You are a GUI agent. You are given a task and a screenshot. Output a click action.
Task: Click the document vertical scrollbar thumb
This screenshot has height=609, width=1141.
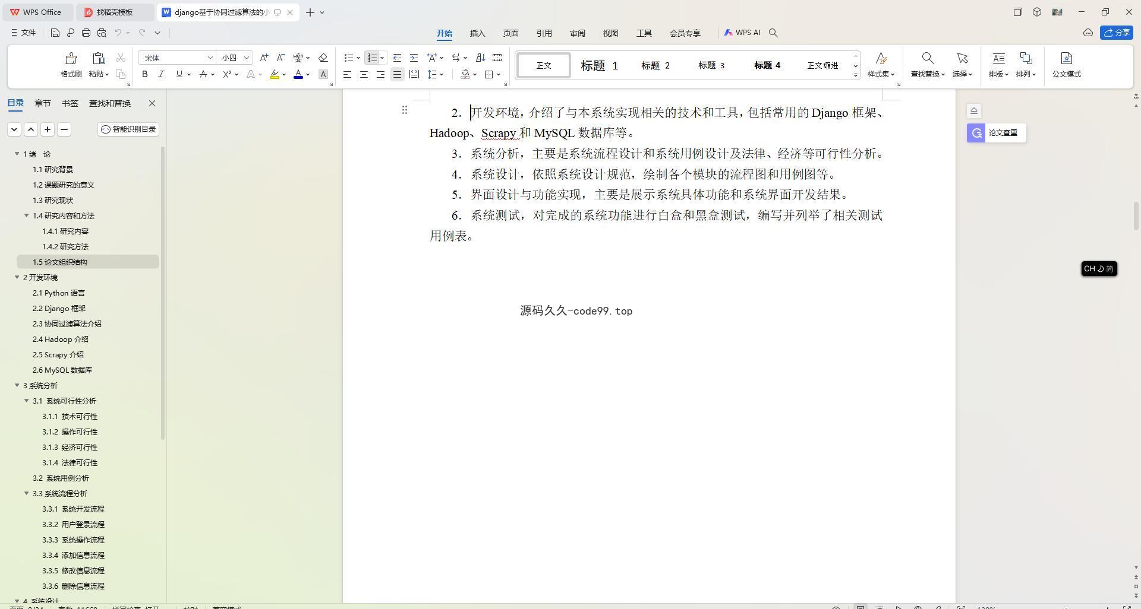pos(1136,216)
